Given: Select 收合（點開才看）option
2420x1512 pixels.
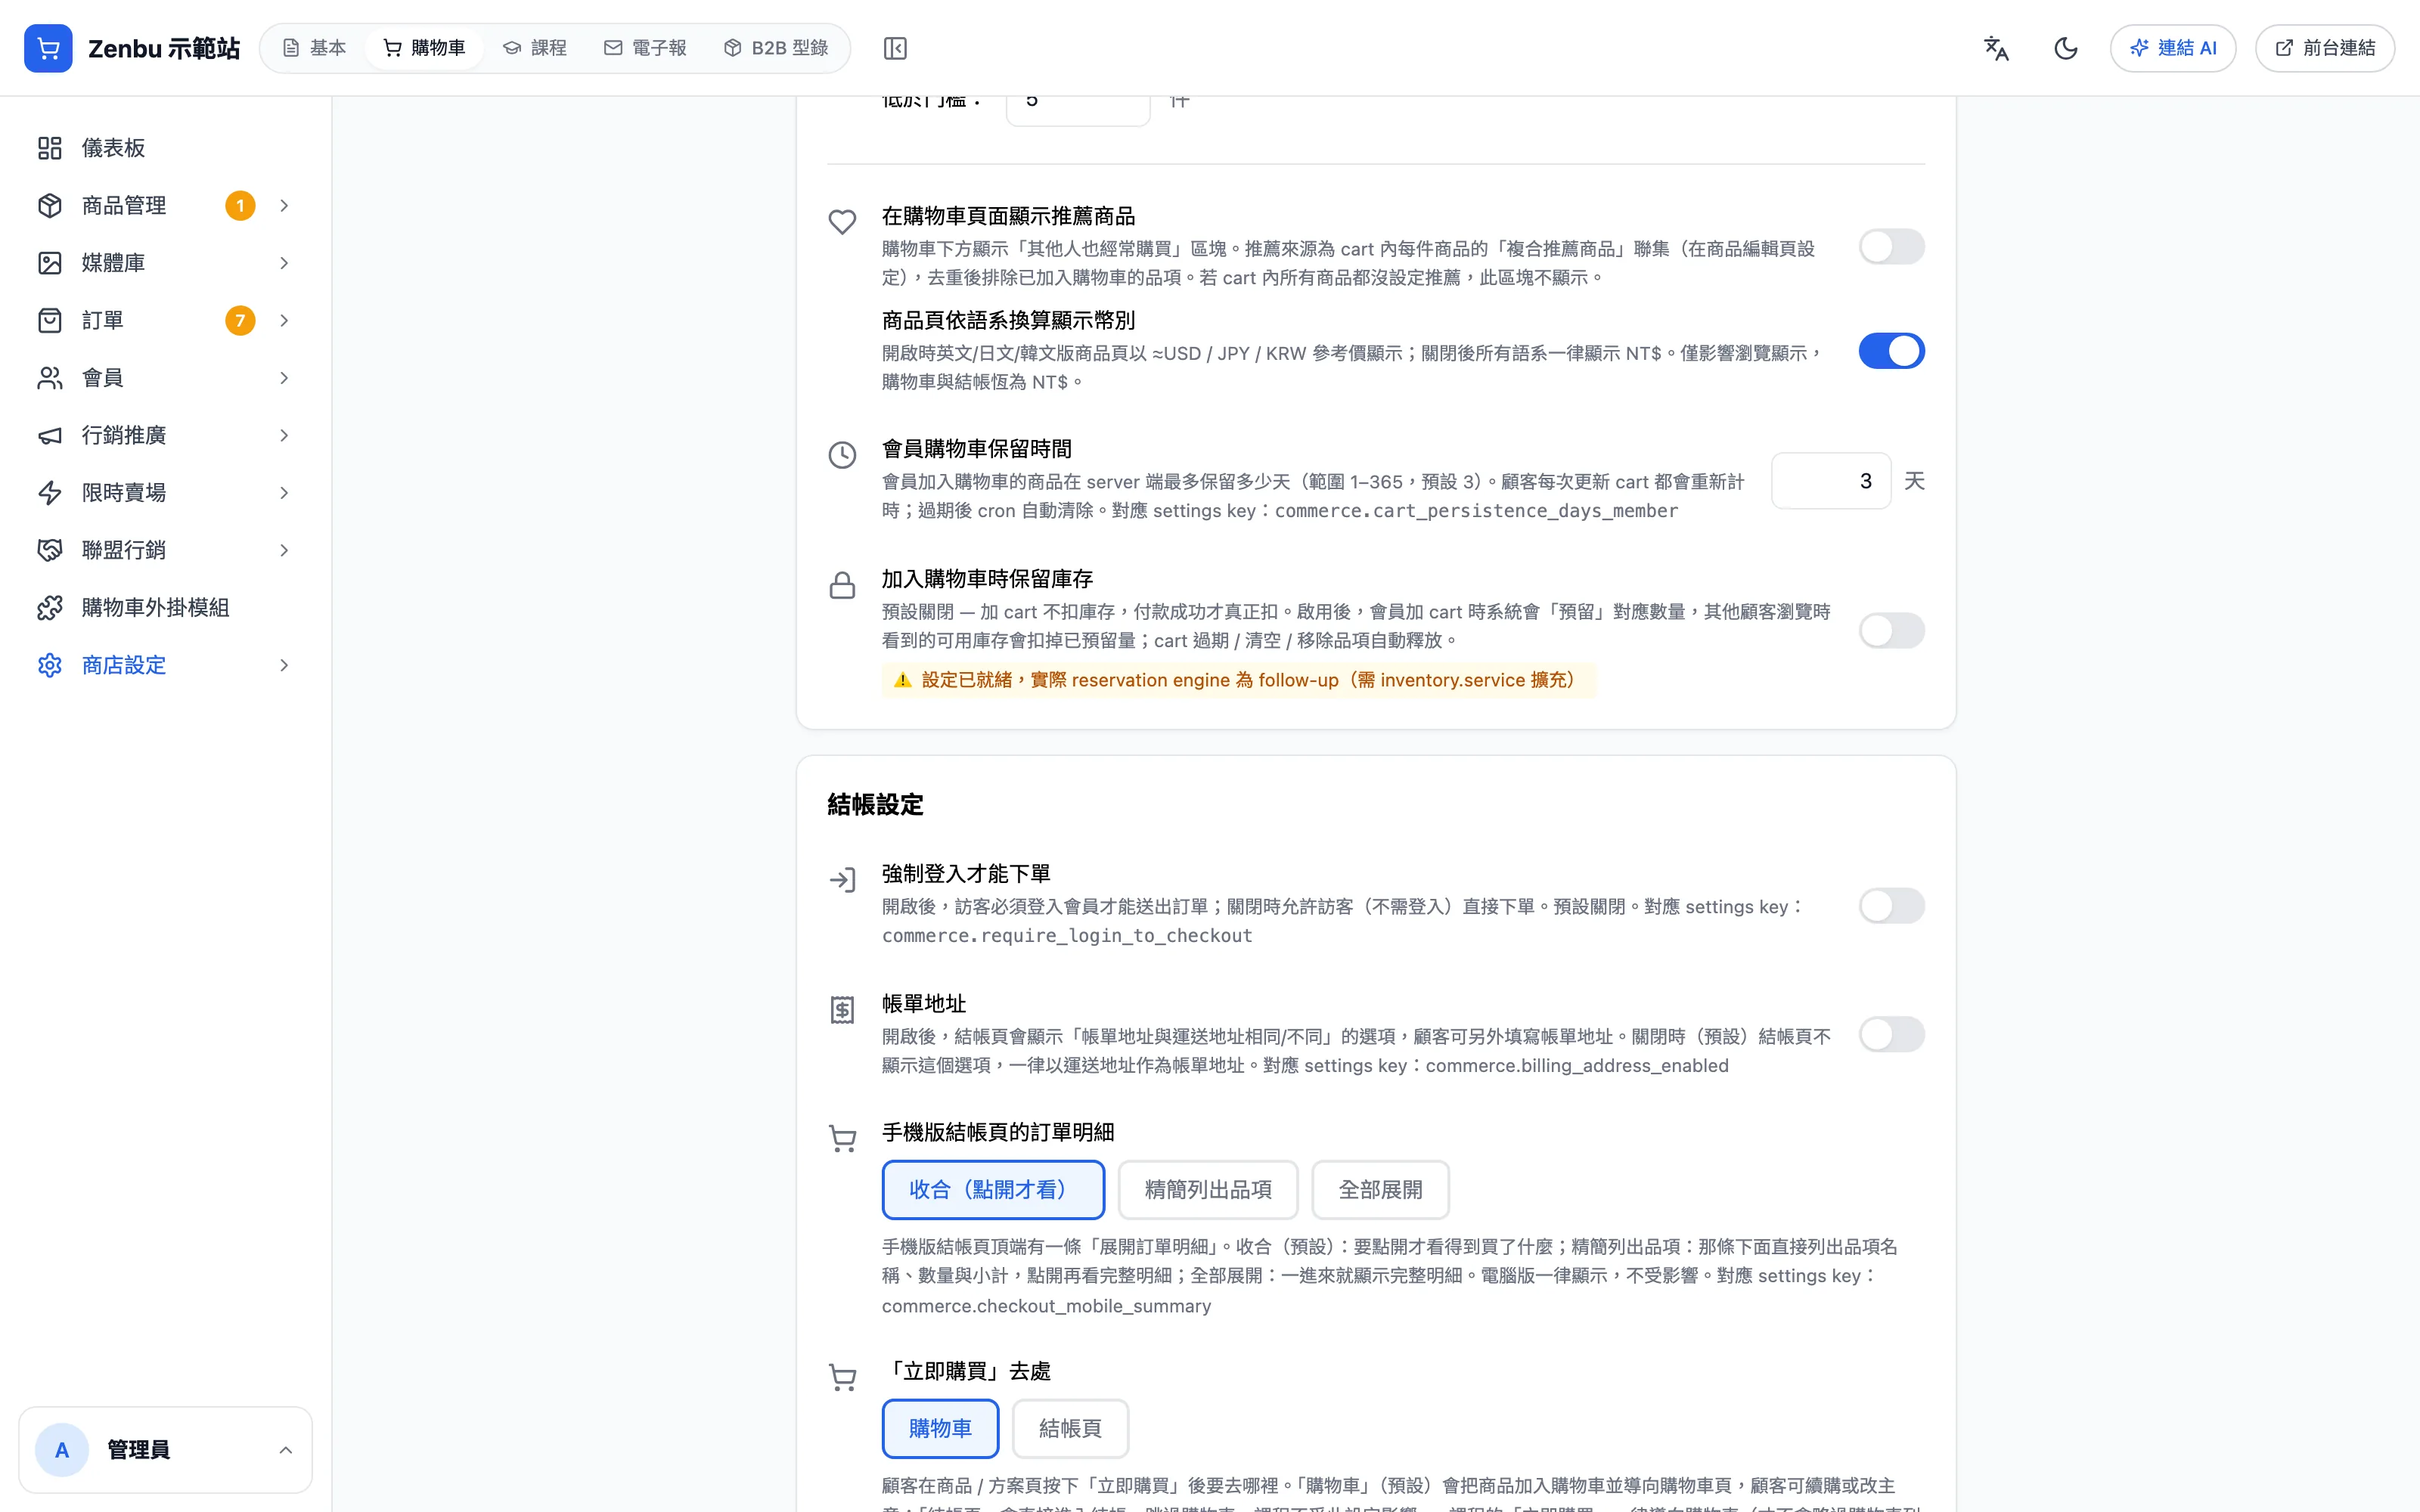Looking at the screenshot, I should click(993, 1190).
